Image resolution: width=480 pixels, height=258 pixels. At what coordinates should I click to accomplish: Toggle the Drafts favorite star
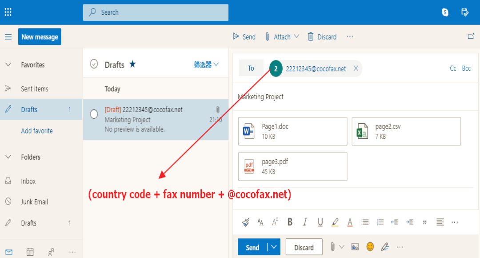(x=132, y=64)
